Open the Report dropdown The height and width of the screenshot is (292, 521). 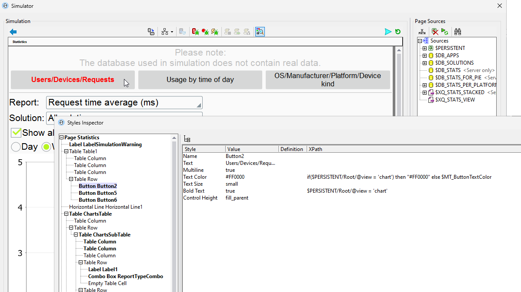pyautogui.click(x=200, y=102)
